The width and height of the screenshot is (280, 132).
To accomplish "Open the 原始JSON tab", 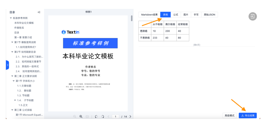I will (210, 15).
